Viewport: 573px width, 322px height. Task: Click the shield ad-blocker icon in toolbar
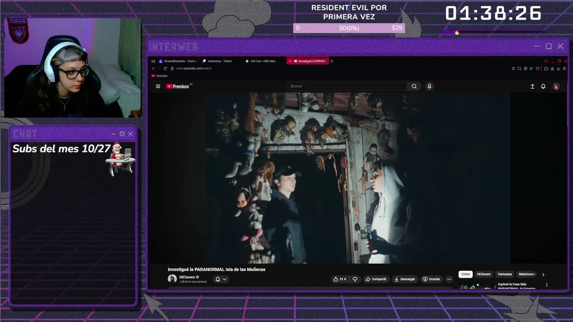click(525, 68)
